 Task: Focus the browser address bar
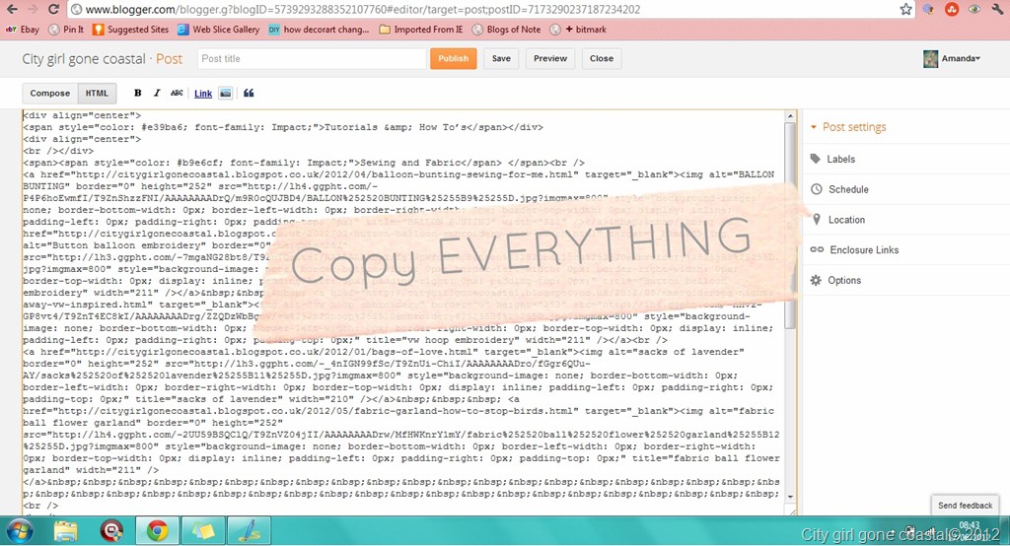pos(483,9)
